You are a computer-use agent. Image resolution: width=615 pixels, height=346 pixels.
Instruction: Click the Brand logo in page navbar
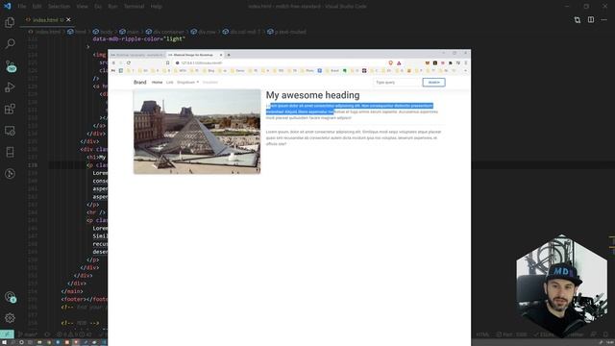point(139,83)
